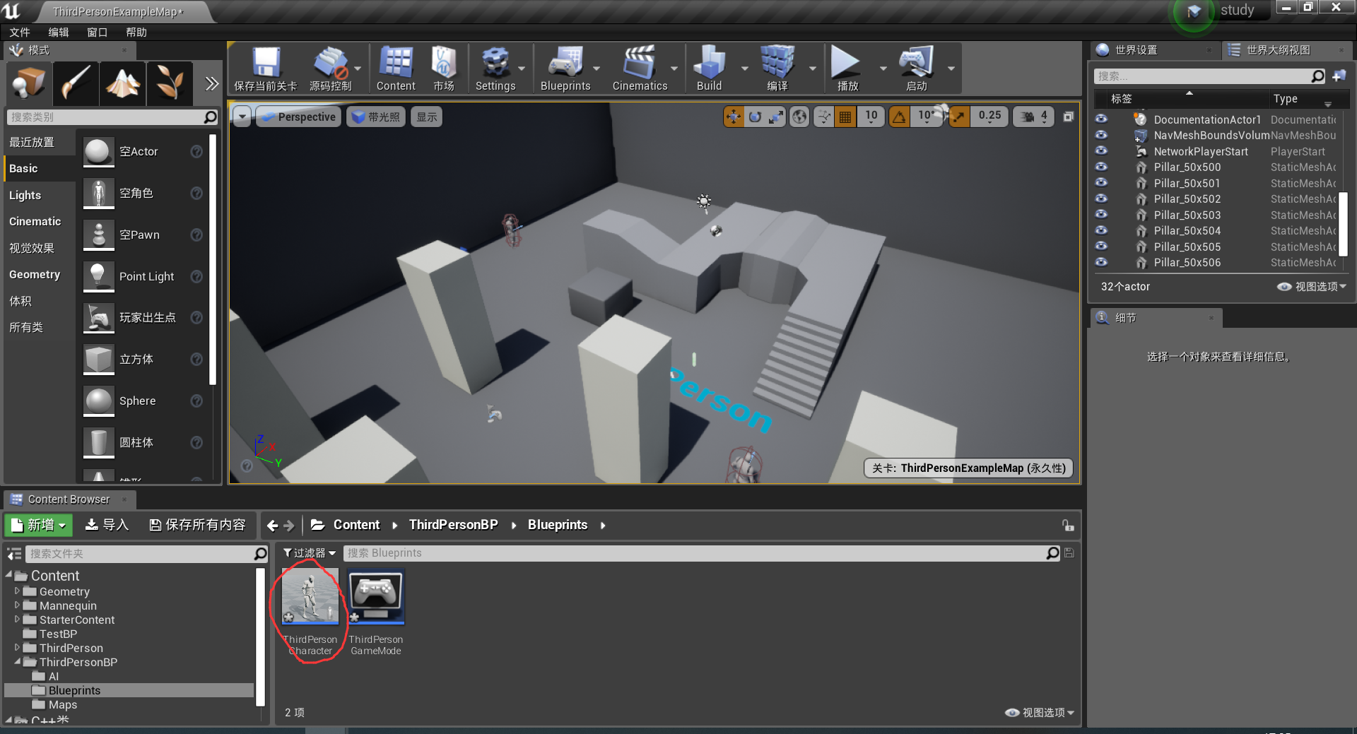The height and width of the screenshot is (734, 1357).
Task: Open scale snap value 0.25 dropdown
Action: click(989, 117)
